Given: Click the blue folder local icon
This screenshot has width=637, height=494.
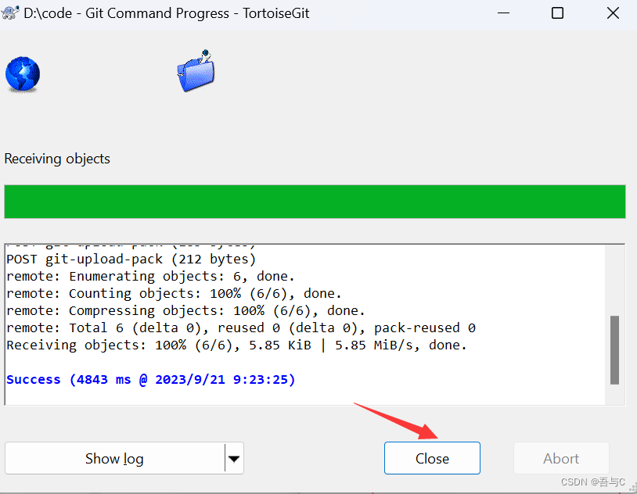Looking at the screenshot, I should point(196,71).
